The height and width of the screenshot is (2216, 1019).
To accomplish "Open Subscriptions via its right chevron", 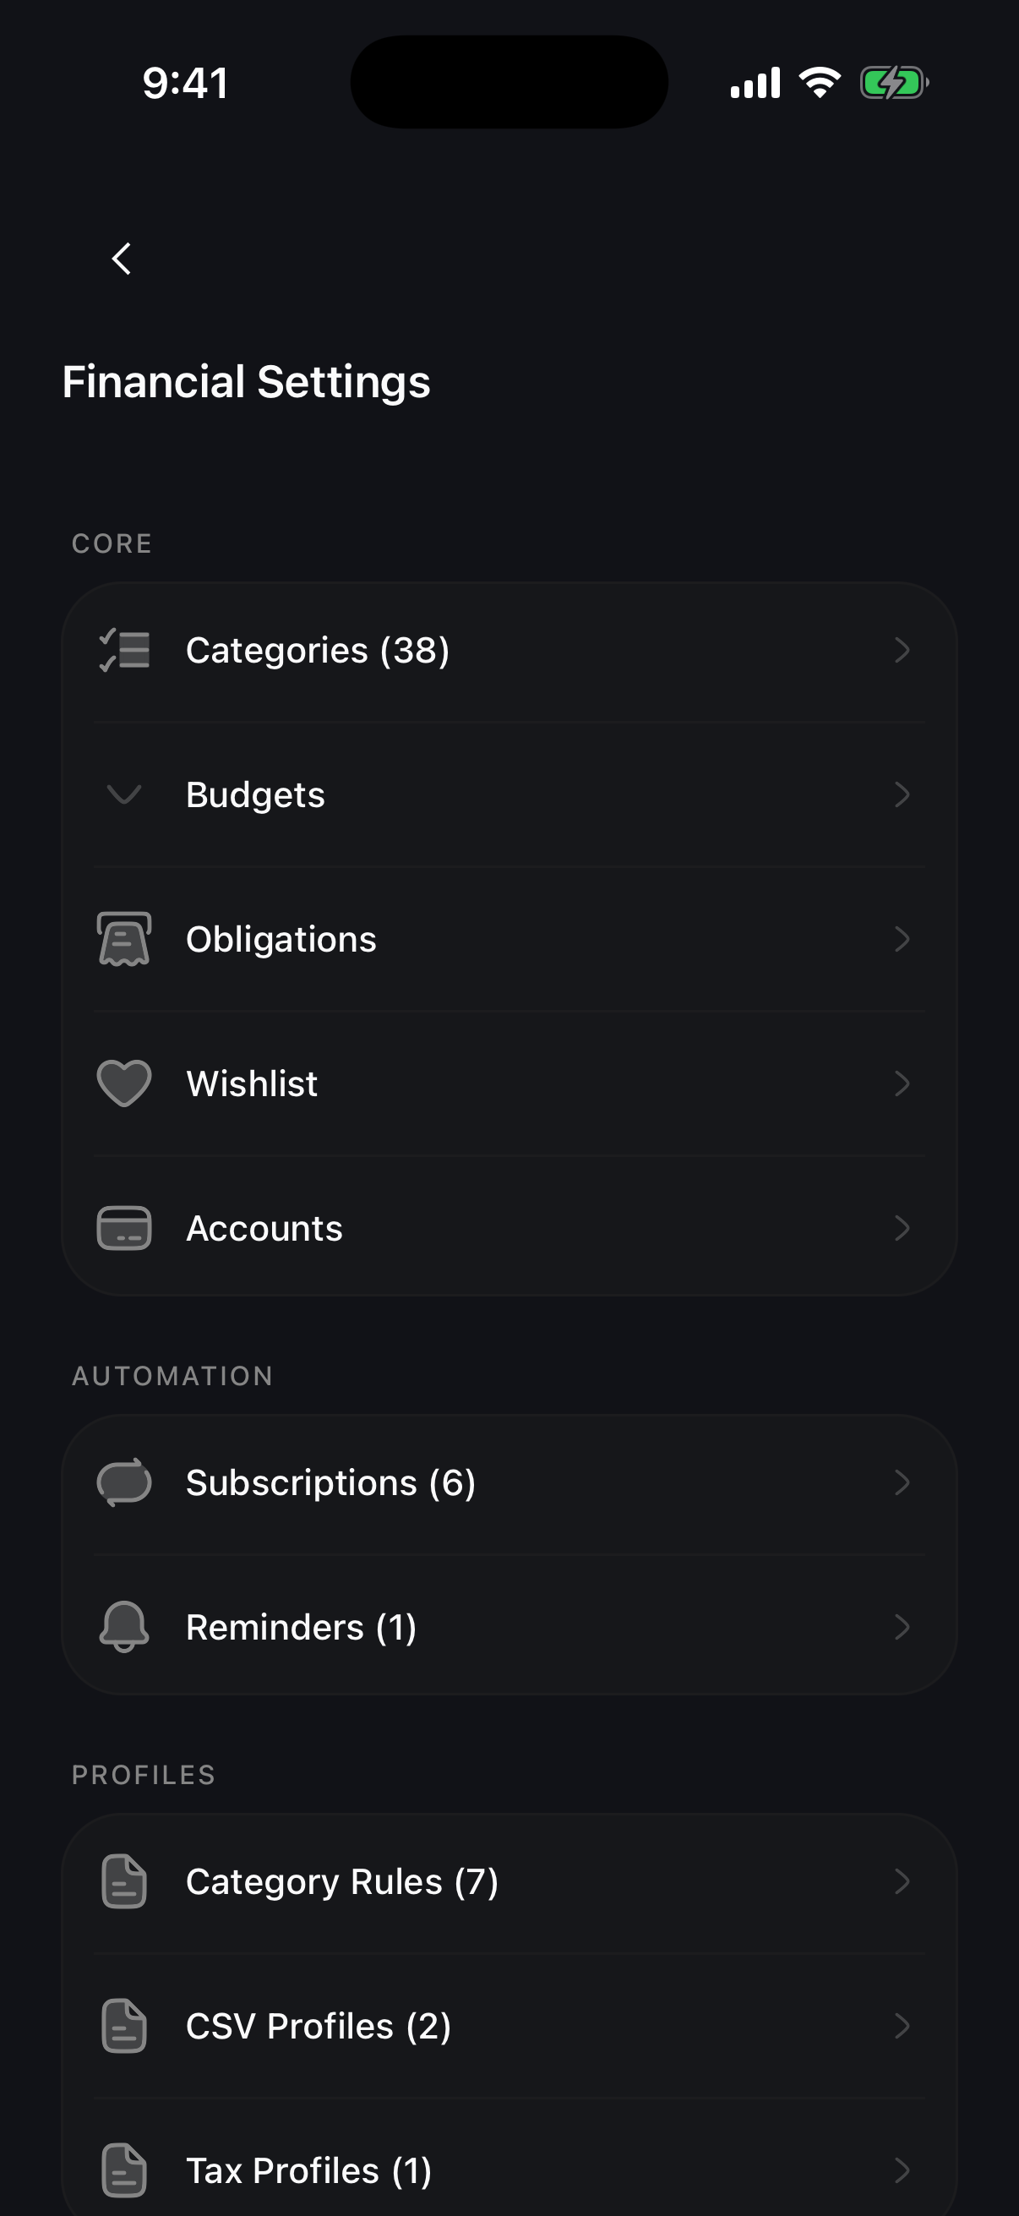I will pos(902,1482).
